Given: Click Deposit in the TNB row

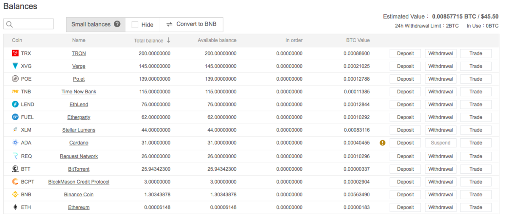Looking at the screenshot, I should pos(405,92).
